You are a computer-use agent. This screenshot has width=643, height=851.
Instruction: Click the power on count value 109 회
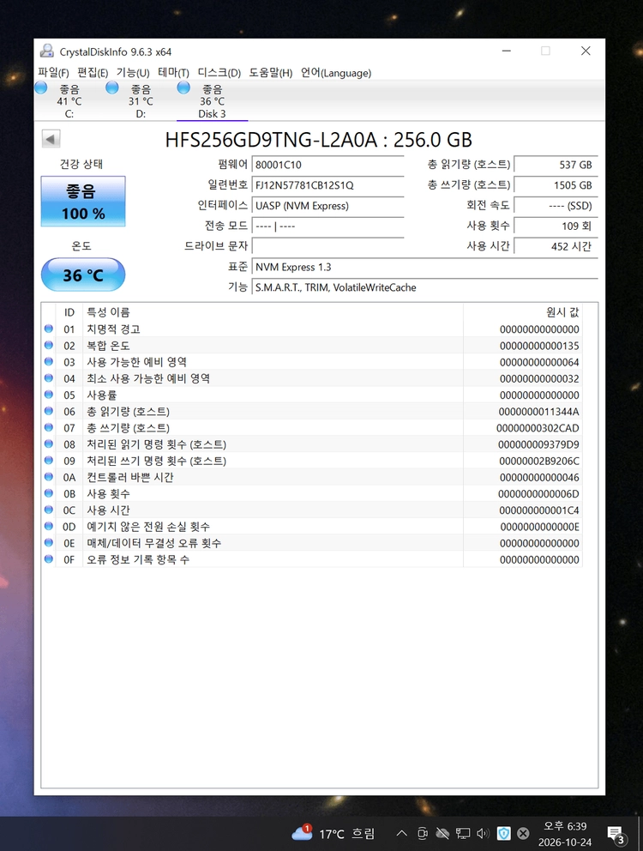pos(556,226)
